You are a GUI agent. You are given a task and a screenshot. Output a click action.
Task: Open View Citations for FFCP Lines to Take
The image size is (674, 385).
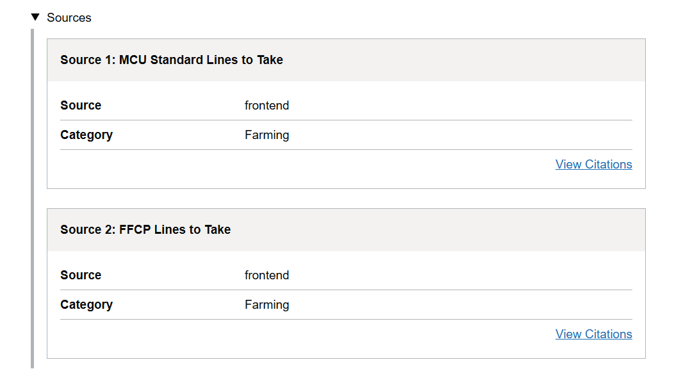coord(594,334)
